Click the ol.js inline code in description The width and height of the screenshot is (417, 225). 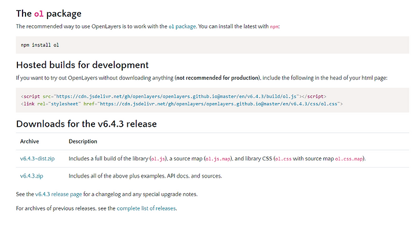point(158,159)
